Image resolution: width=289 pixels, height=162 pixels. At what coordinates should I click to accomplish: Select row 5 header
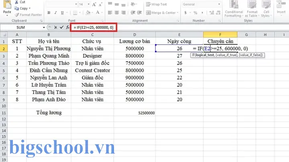[x=4, y=70]
